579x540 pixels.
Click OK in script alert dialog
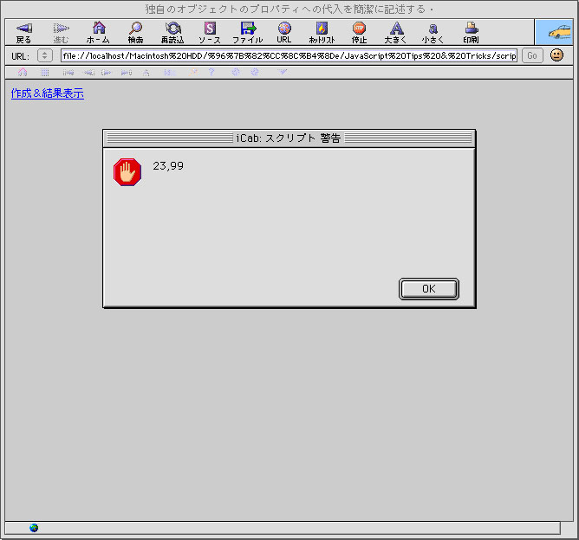(x=429, y=289)
